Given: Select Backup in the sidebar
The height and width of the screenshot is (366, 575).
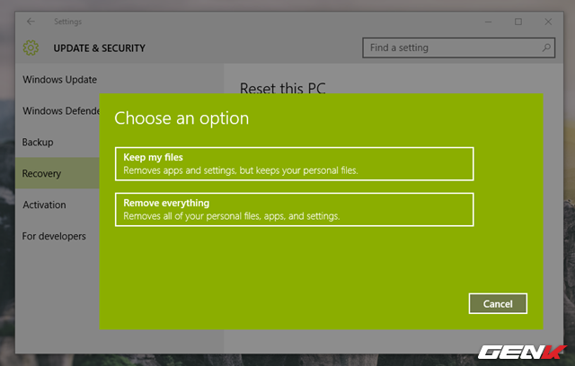Looking at the screenshot, I should pyautogui.click(x=38, y=143).
